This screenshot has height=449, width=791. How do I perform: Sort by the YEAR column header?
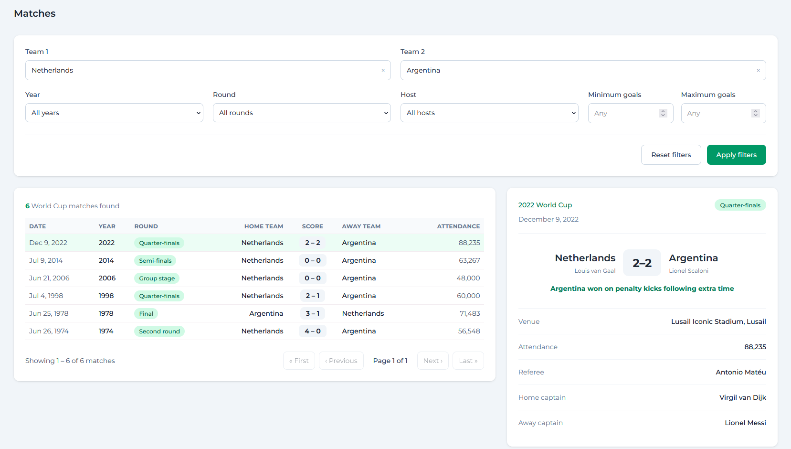pyautogui.click(x=107, y=226)
